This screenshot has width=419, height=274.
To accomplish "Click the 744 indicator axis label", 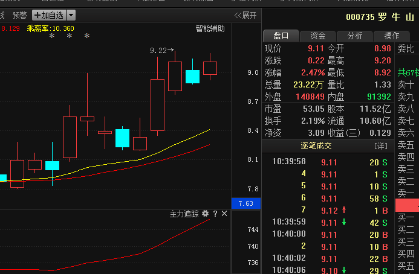I will click(253, 229).
